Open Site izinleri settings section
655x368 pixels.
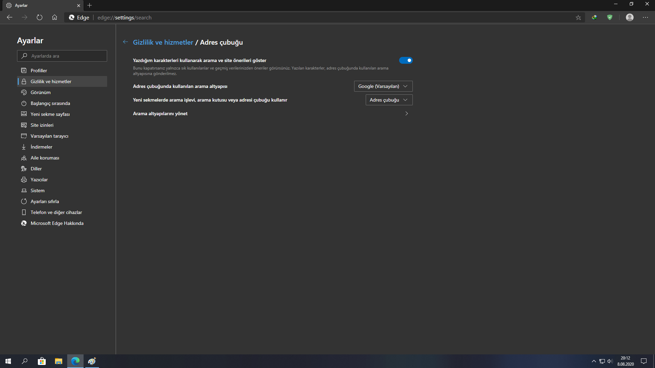(42, 125)
